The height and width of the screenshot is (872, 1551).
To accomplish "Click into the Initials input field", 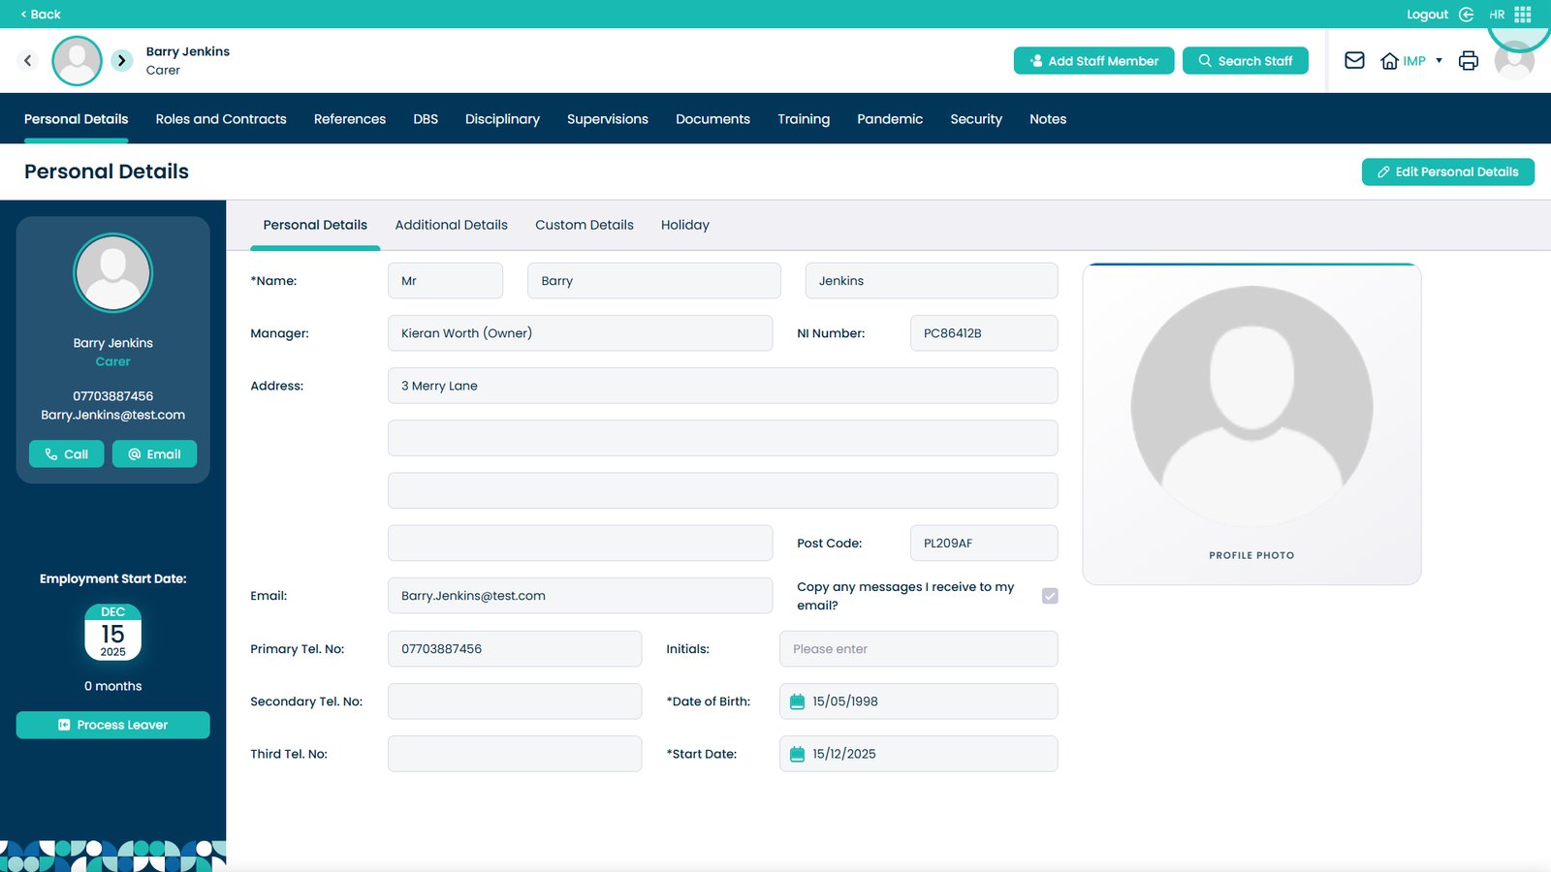I will [x=918, y=649].
